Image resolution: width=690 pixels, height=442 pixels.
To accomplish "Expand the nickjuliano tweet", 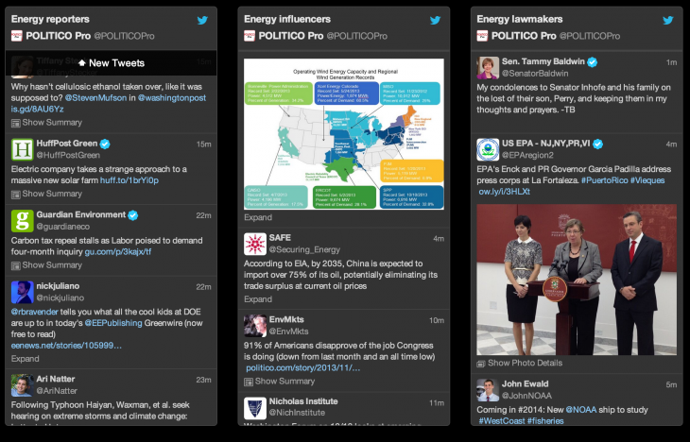I will (x=26, y=359).
